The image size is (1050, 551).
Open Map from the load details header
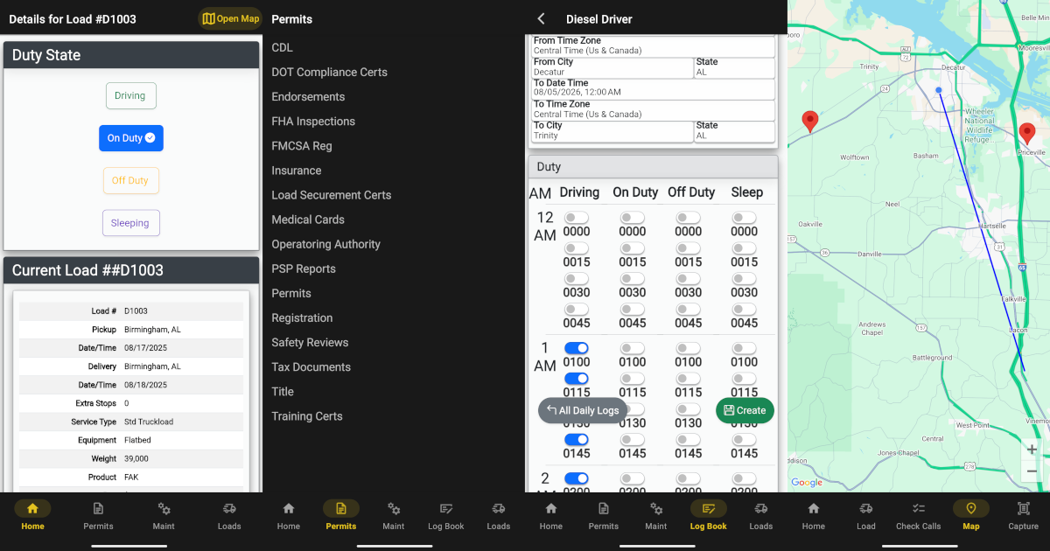[x=230, y=18]
